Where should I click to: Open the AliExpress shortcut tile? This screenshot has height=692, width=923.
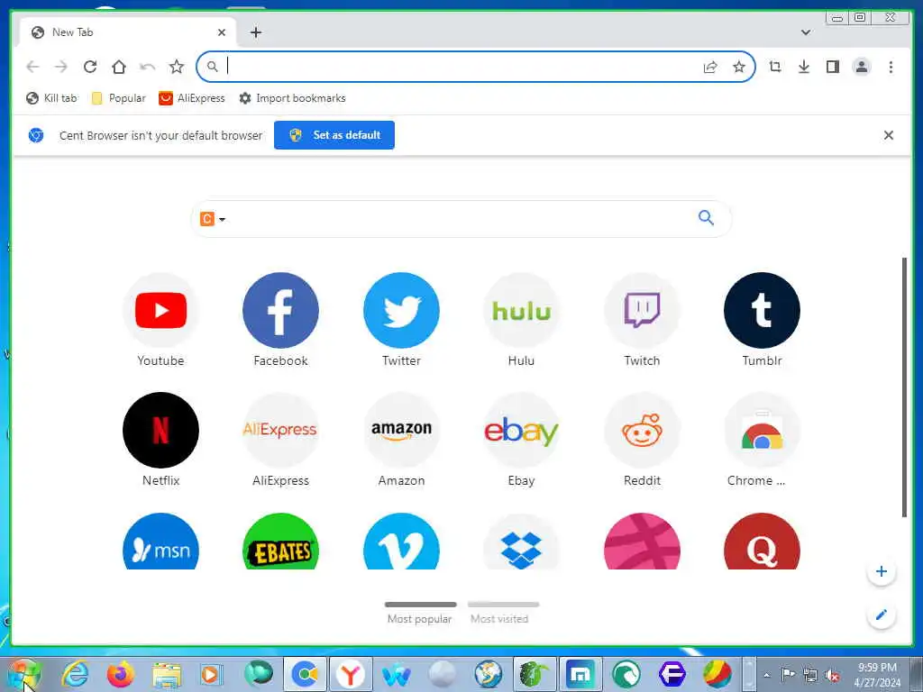[x=281, y=440]
